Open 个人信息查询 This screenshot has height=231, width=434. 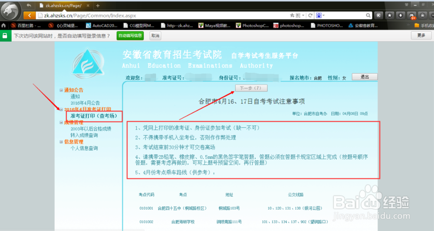click(84, 148)
